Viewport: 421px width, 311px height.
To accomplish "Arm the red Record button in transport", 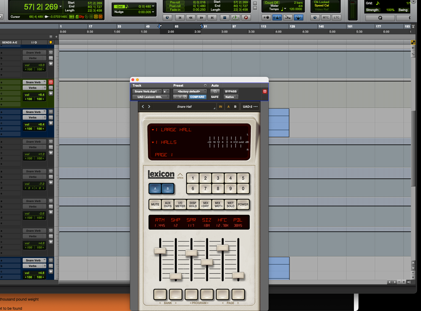I will [246, 17].
